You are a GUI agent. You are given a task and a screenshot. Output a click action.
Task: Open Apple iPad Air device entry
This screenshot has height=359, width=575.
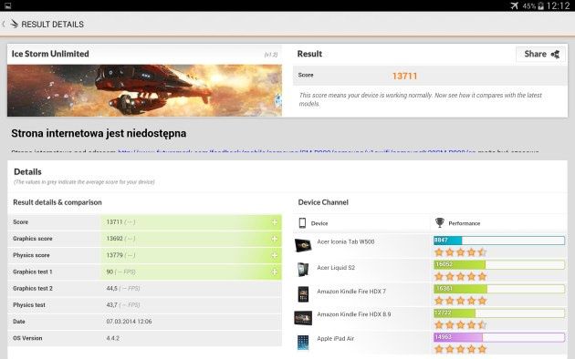pyautogui.click(x=336, y=339)
